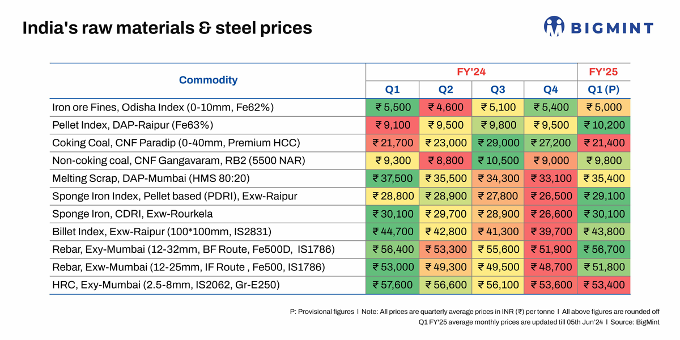Click the ₹ 37,500 melting scrap cell
Viewport: 680px width, 340px height.
click(392, 178)
